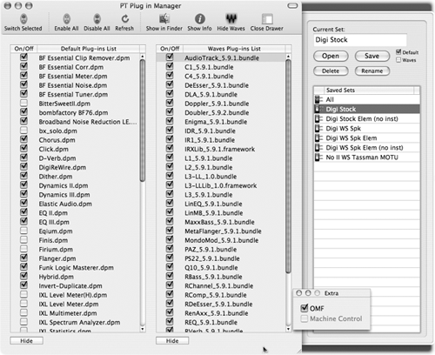This screenshot has height=355, width=435.
Task: Click the icon beside No II WS Tassman MOTU
Action: [x=318, y=157]
